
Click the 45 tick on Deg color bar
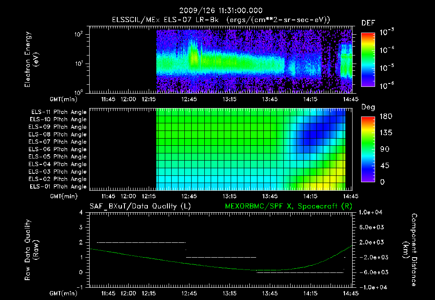[x=385, y=166]
